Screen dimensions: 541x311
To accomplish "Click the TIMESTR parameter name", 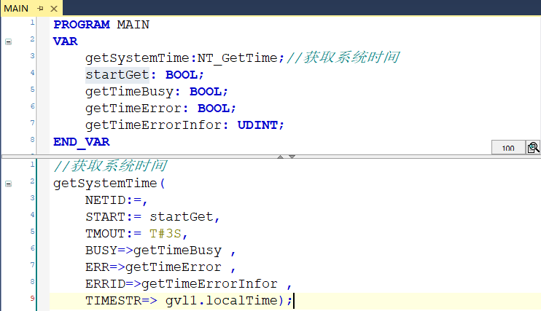I will coord(113,301).
